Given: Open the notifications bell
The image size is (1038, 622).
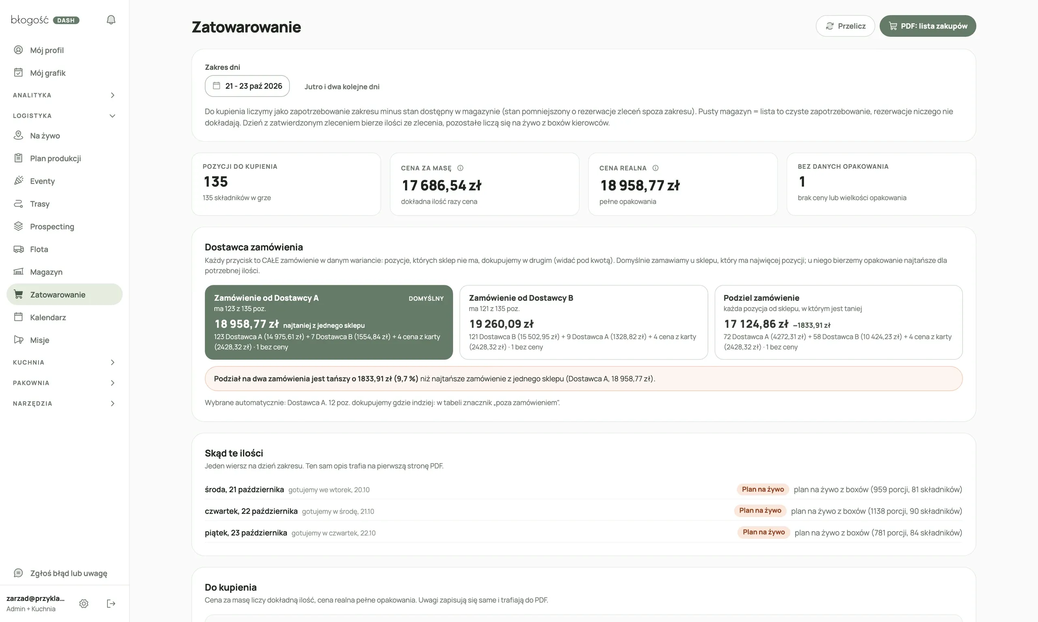Looking at the screenshot, I should tap(111, 20).
